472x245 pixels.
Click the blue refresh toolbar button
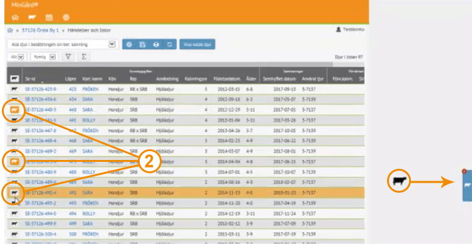coord(169,44)
